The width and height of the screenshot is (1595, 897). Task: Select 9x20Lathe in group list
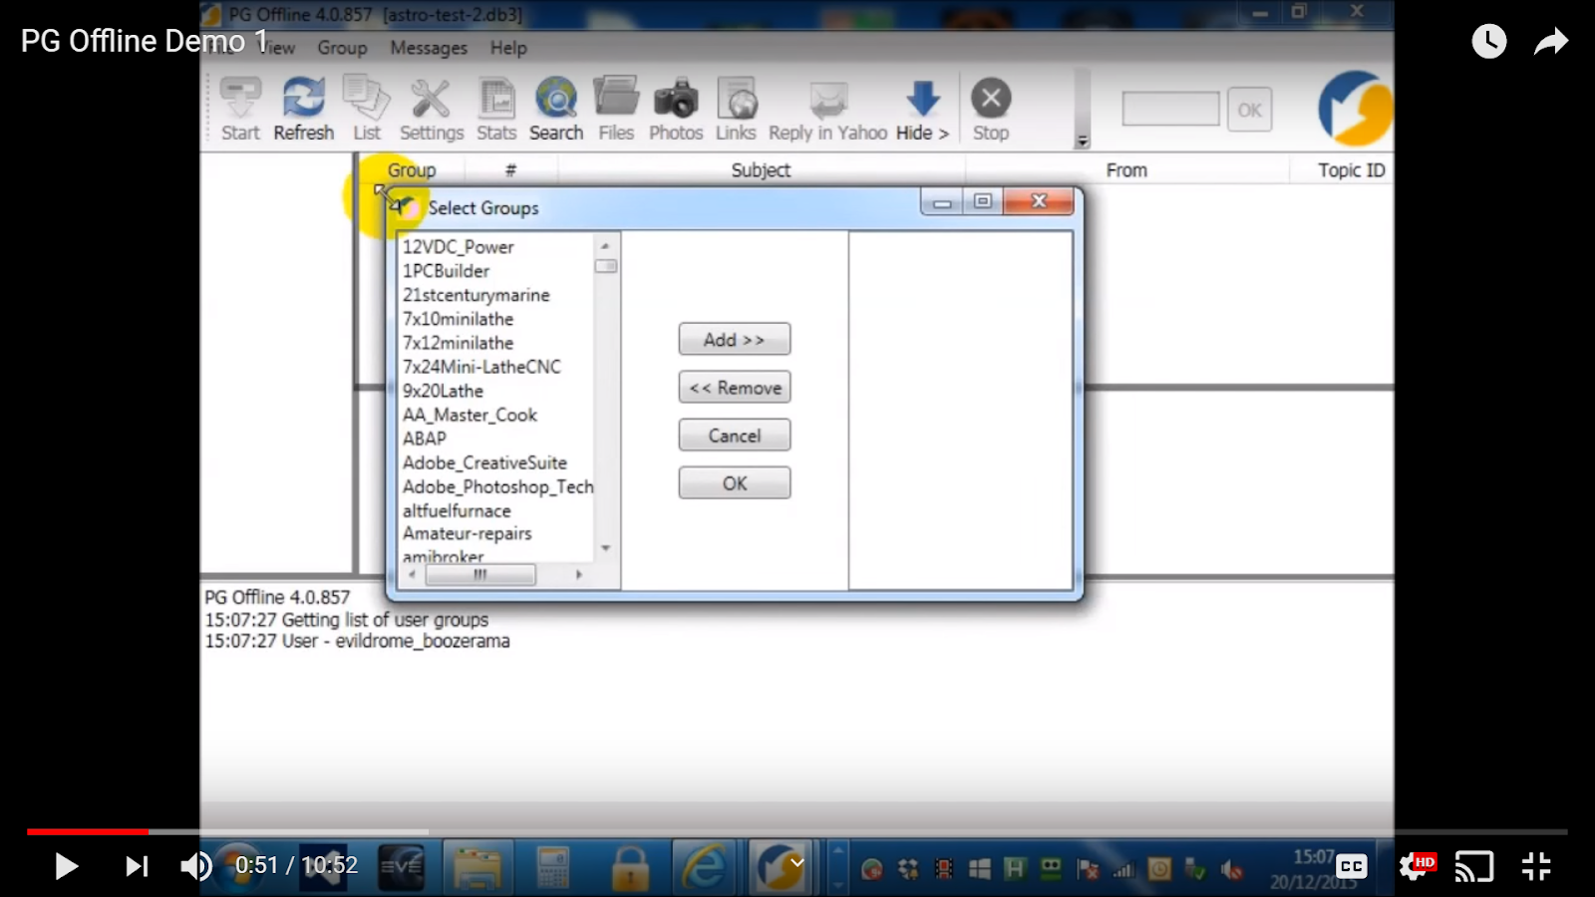[443, 391]
